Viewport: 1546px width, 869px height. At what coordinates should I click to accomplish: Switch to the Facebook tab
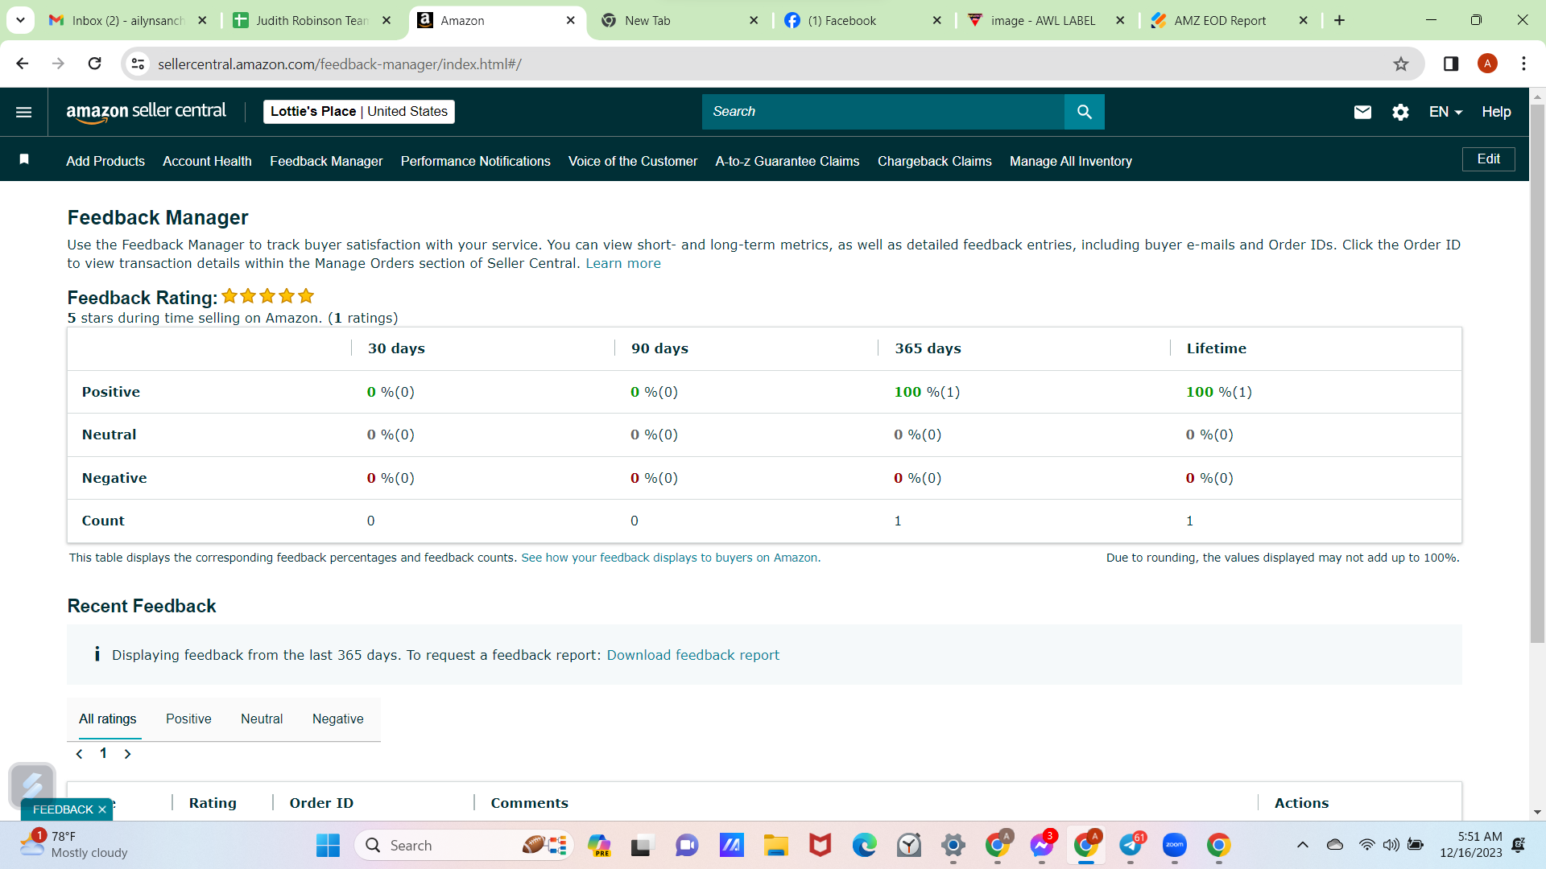pyautogui.click(x=863, y=20)
